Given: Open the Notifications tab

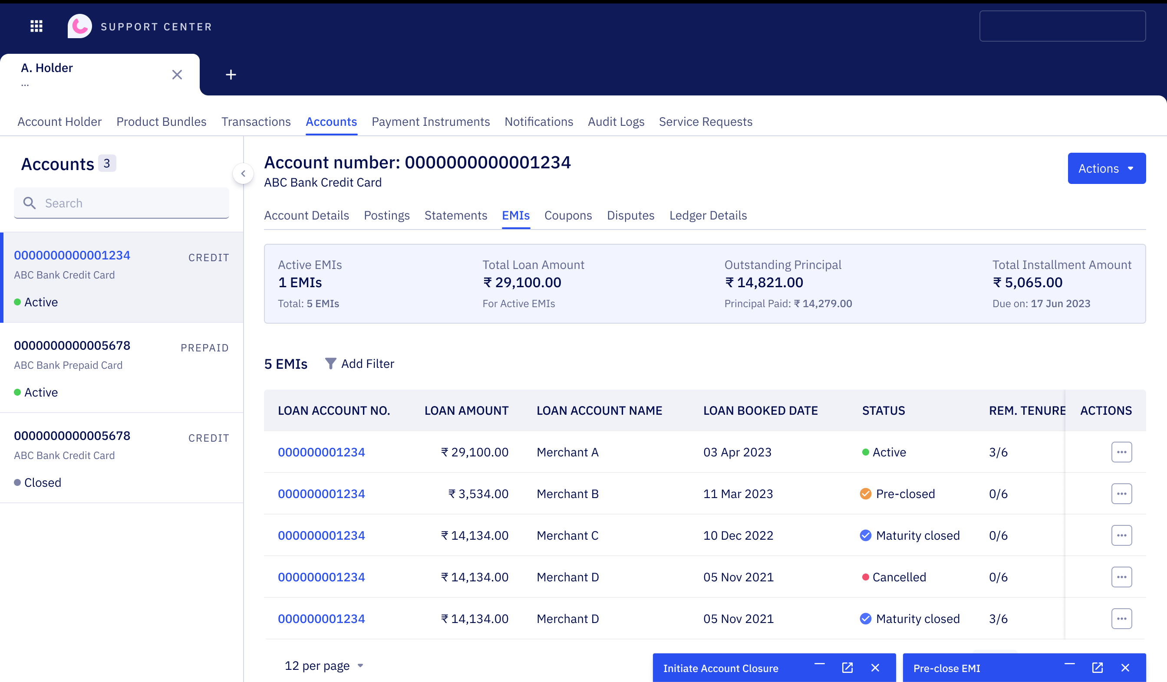Looking at the screenshot, I should pos(539,121).
